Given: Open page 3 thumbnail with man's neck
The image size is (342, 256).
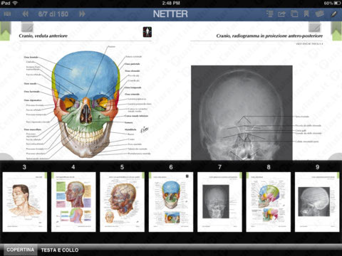Looking at the screenshot, I should point(25,202).
